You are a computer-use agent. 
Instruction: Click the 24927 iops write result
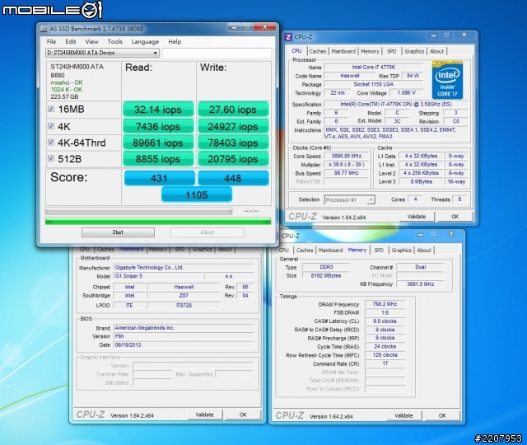tap(233, 126)
